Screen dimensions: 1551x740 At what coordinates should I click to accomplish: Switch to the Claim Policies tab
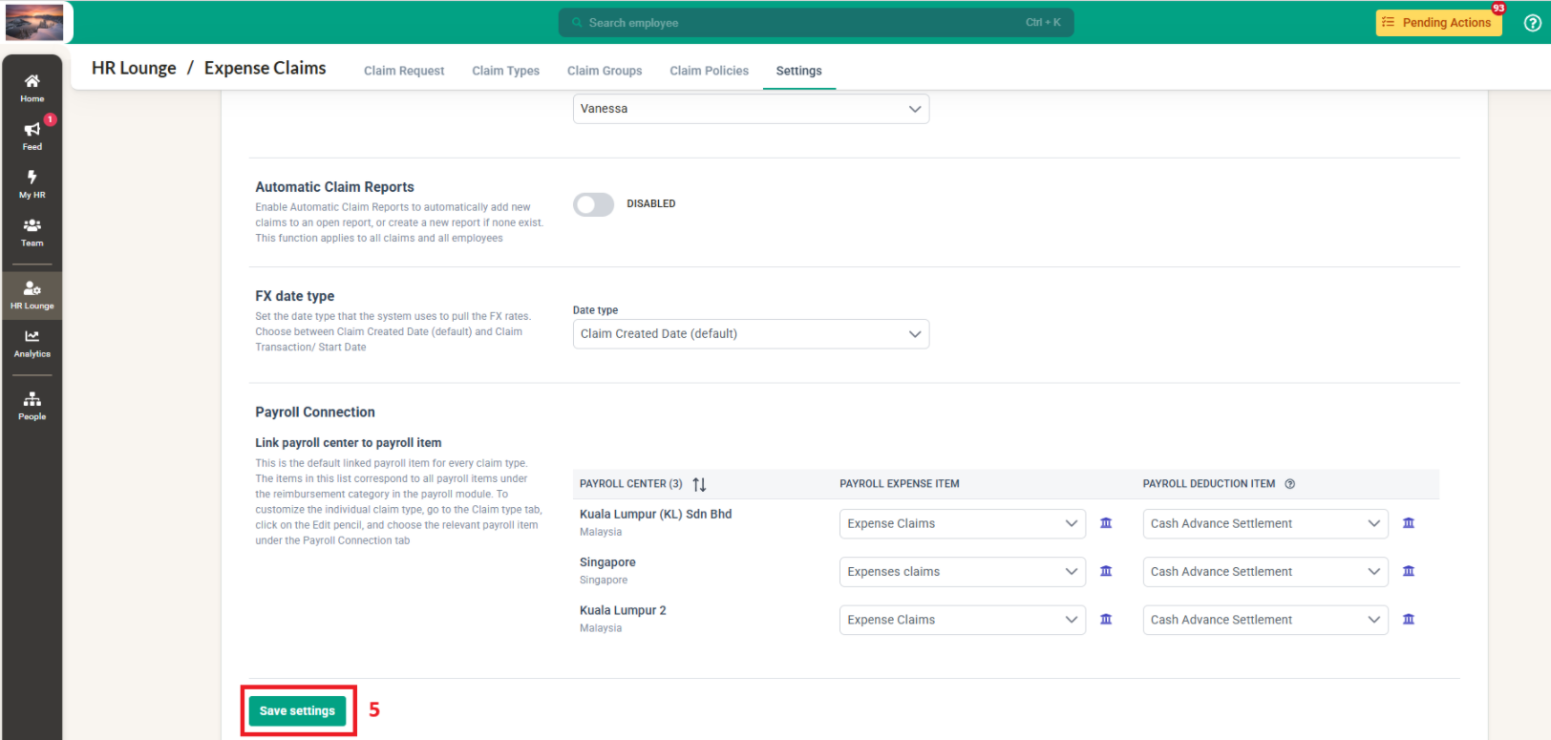(x=709, y=71)
